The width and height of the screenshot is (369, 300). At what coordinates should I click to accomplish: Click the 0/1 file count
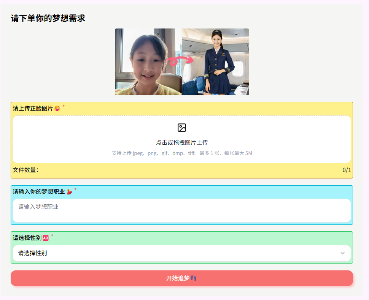click(347, 170)
